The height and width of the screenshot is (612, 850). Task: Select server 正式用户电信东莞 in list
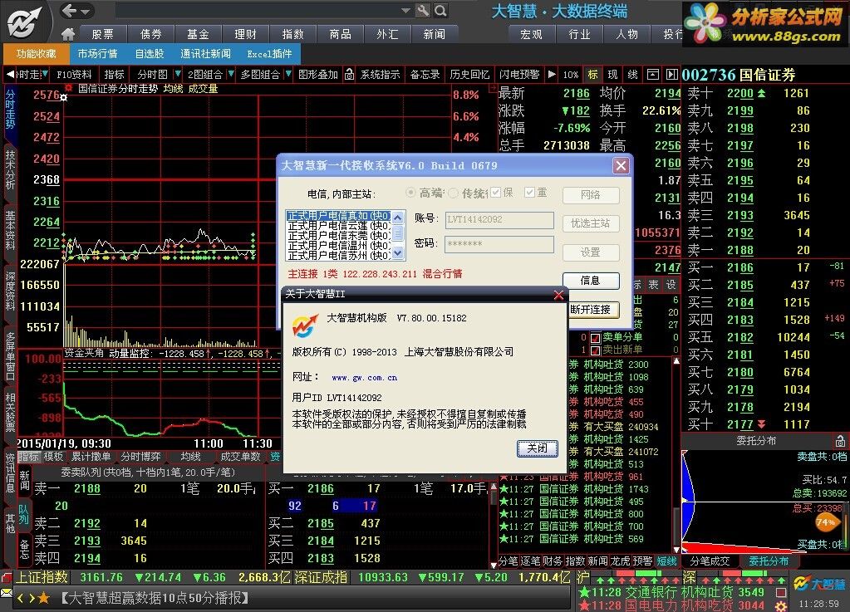coord(339,236)
